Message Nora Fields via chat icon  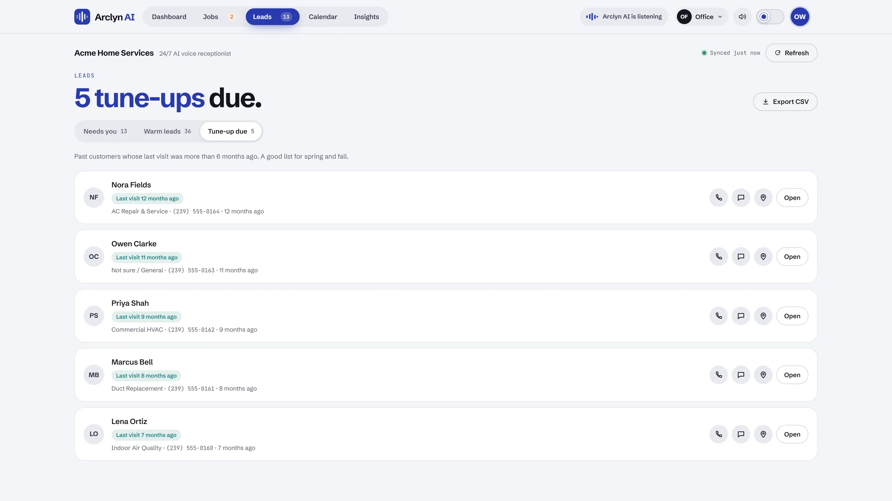(x=741, y=198)
